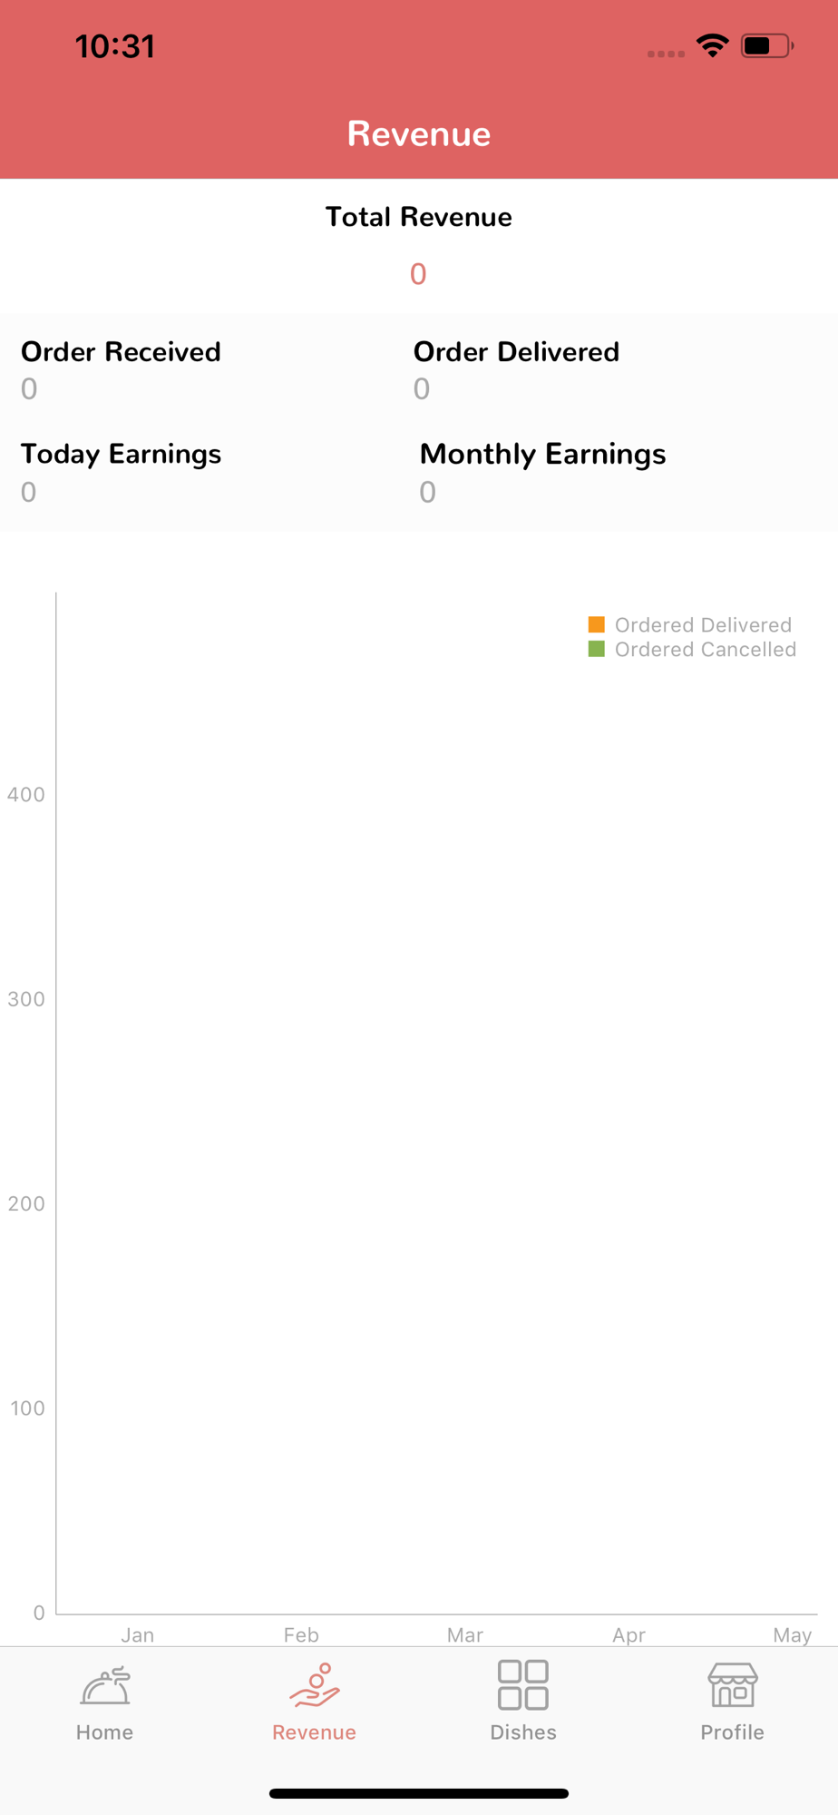Click the green Ordered Cancelled swatch
Screen dimensions: 838x1815
click(x=597, y=649)
